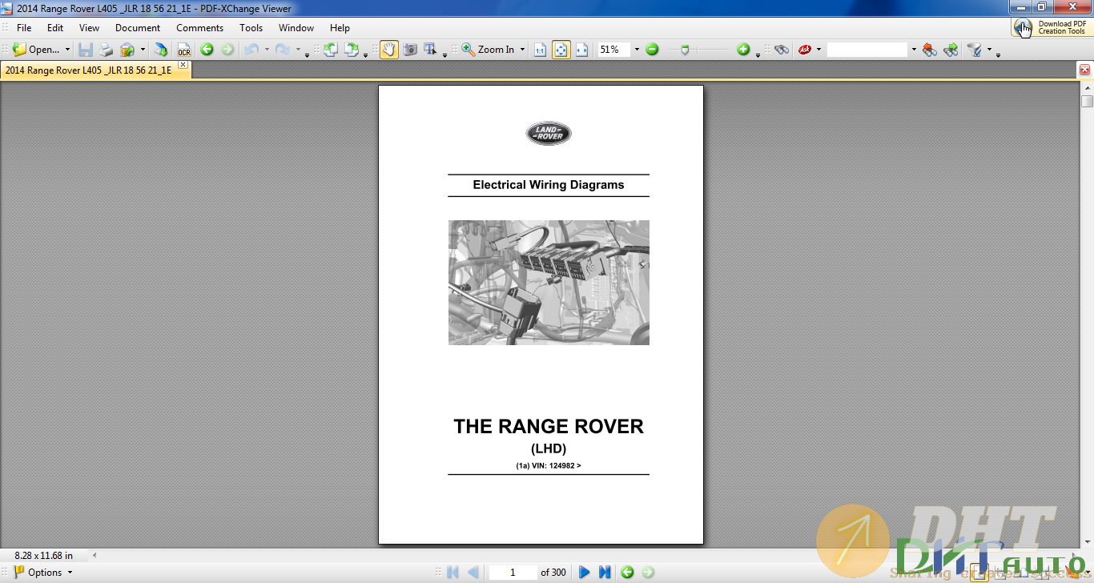The image size is (1094, 583).
Task: Click the Open file toolbar button
Action: pyautogui.click(x=36, y=50)
